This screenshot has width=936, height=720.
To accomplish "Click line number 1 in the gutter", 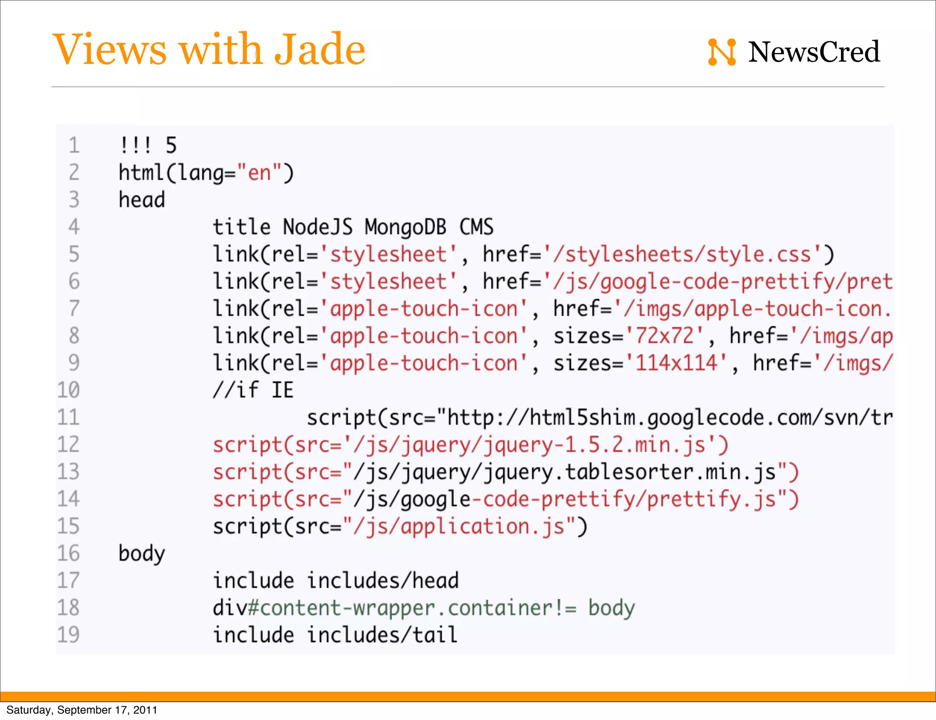I will [74, 146].
